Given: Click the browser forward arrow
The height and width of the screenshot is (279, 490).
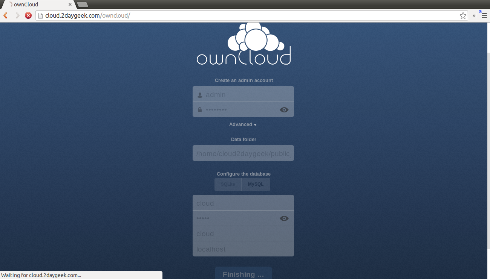Looking at the screenshot, I should (17, 15).
